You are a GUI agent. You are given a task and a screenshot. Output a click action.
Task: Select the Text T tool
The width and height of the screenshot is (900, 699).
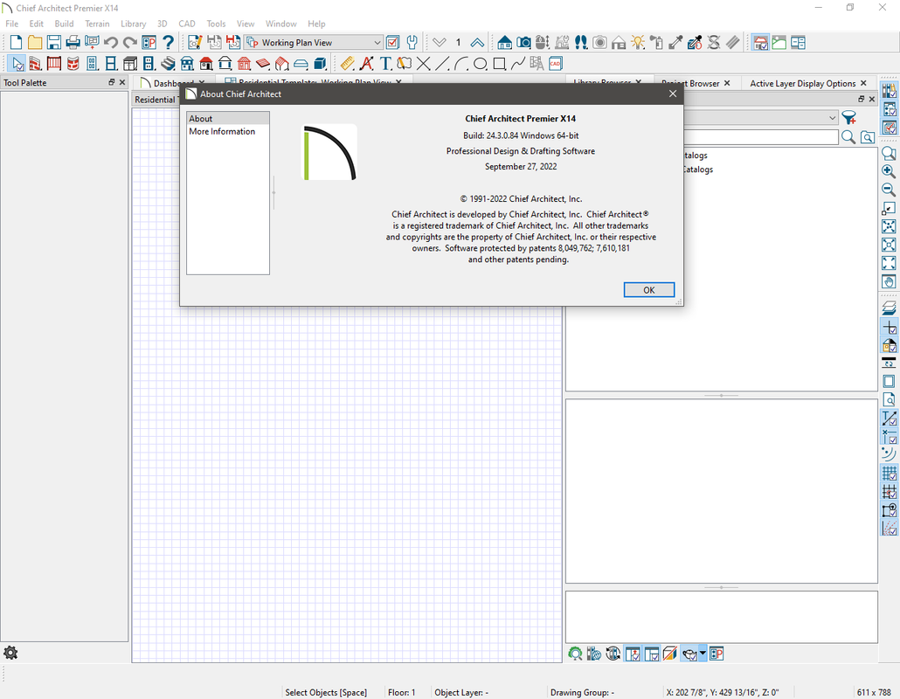[385, 64]
